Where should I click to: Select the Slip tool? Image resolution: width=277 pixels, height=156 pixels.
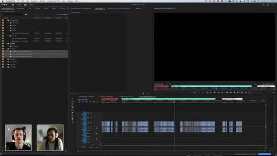pyautogui.click(x=72, y=110)
